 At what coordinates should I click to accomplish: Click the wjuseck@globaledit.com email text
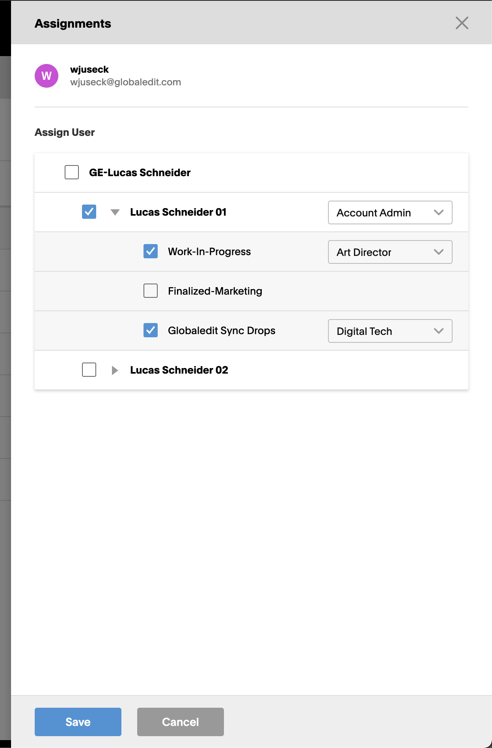pos(126,82)
